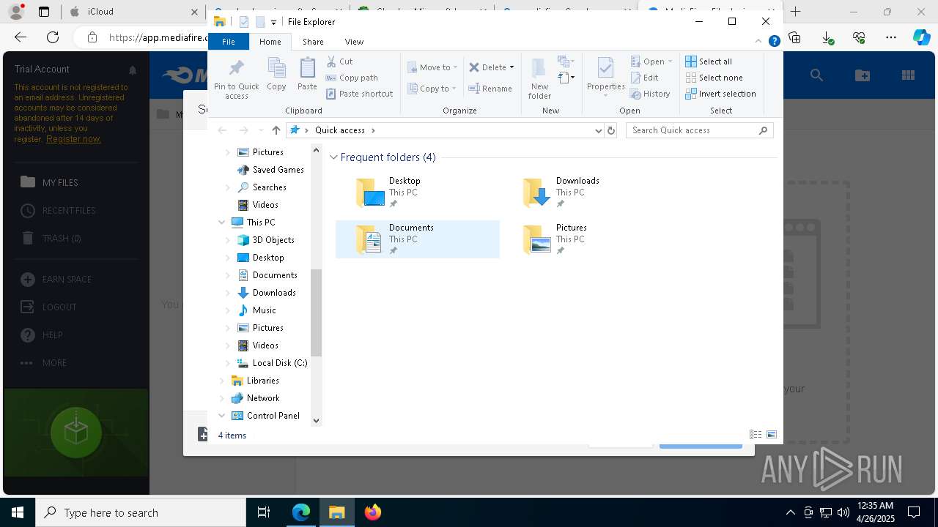
Task: Click Cut in Clipboard group
Action: [339, 61]
